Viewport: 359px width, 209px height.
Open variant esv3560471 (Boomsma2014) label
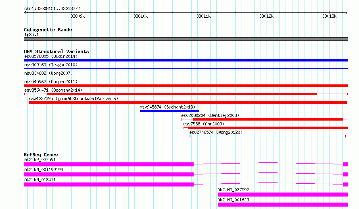[x=53, y=90]
